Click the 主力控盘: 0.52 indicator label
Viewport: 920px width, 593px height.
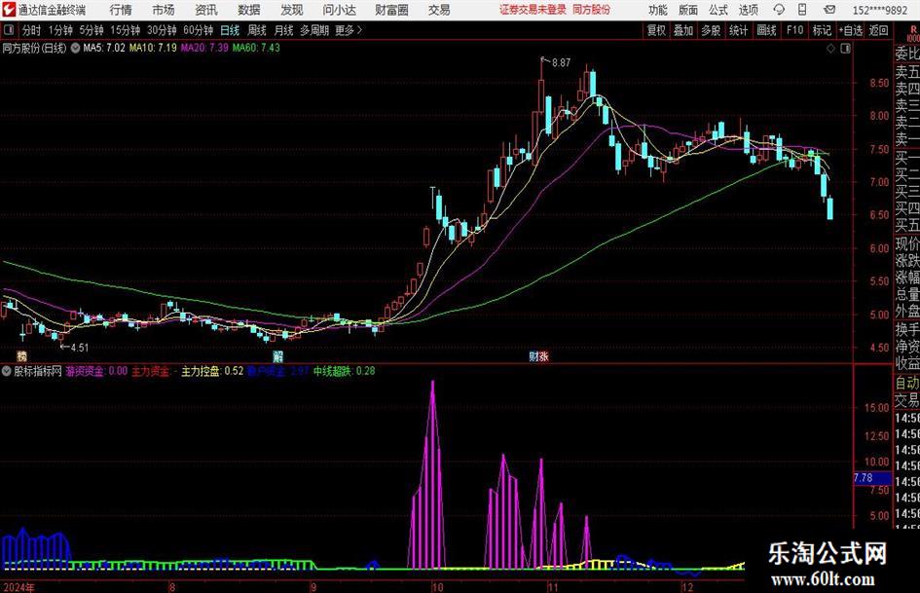(212, 371)
